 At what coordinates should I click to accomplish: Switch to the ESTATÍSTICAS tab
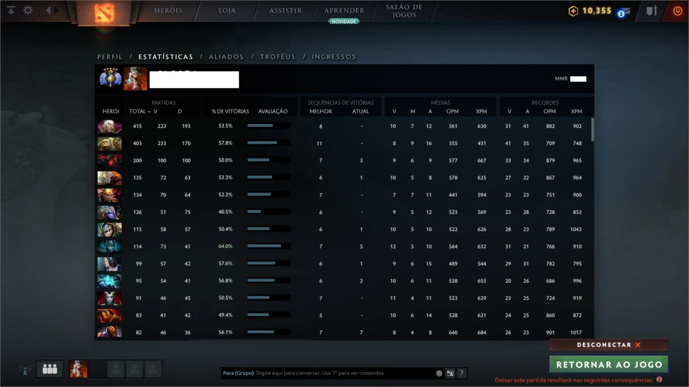(166, 57)
